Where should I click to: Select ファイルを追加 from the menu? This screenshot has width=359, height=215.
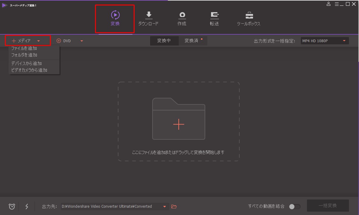point(24,48)
